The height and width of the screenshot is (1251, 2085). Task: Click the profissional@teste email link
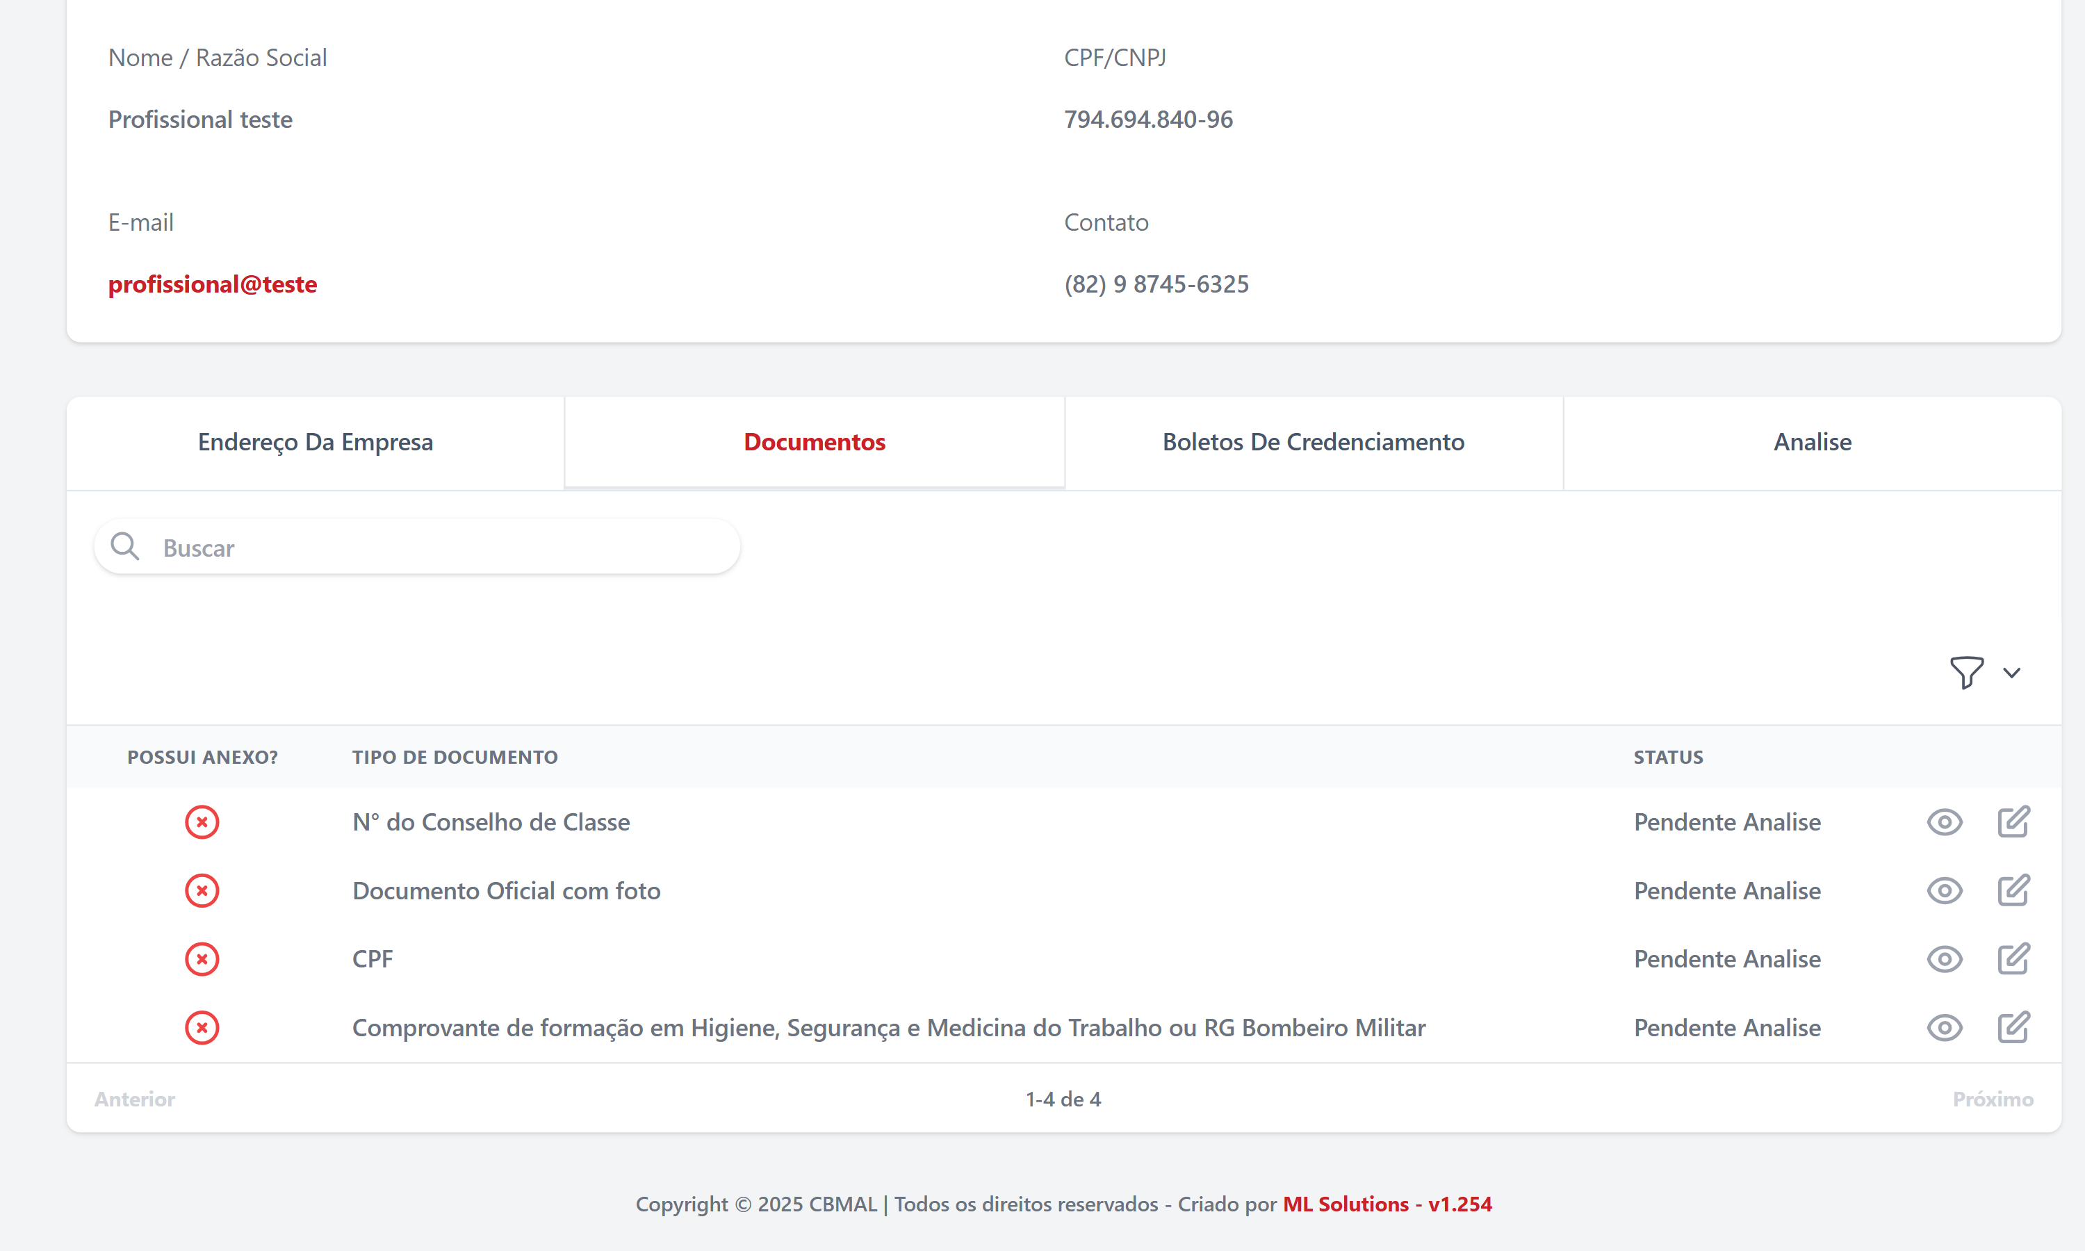click(211, 284)
